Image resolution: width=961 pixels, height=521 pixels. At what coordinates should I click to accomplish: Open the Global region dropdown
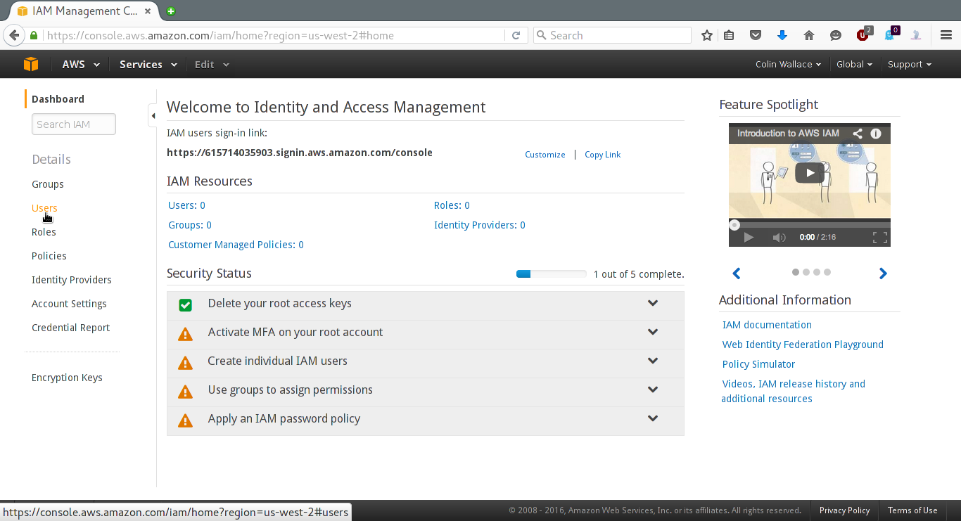(x=854, y=64)
